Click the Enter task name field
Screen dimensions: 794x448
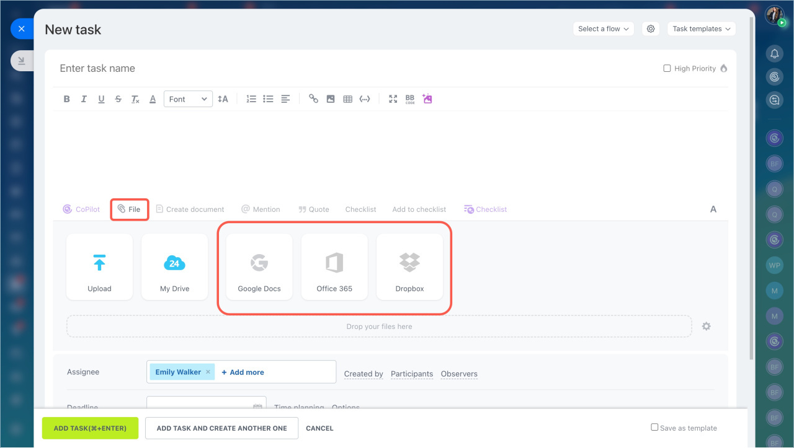pos(310,69)
